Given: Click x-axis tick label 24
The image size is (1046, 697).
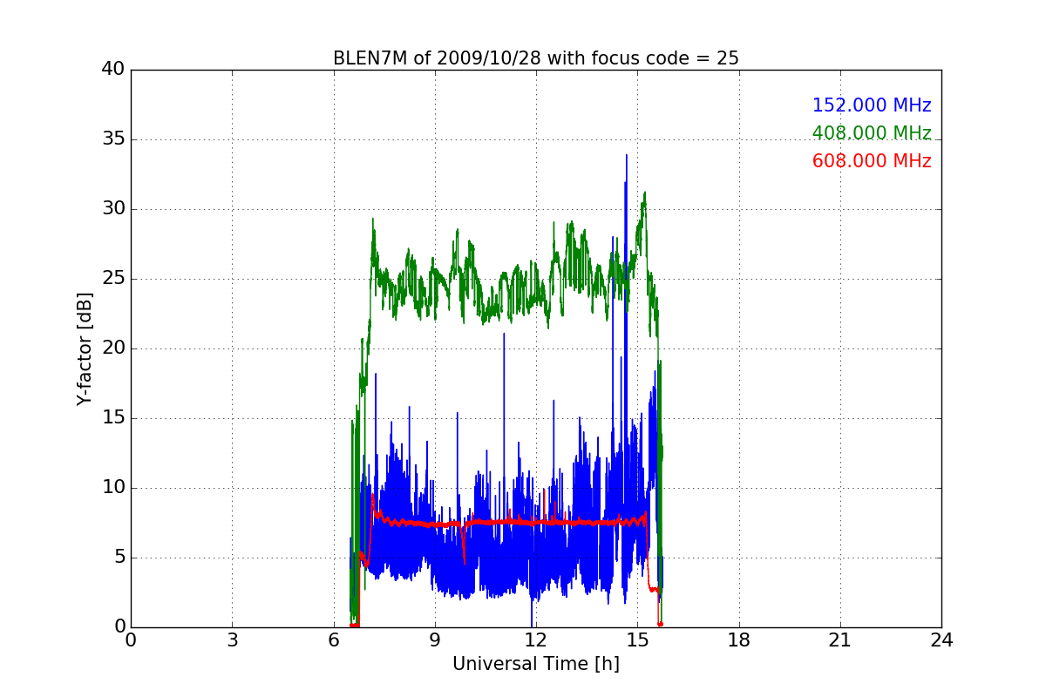Looking at the screenshot, I should [x=941, y=640].
